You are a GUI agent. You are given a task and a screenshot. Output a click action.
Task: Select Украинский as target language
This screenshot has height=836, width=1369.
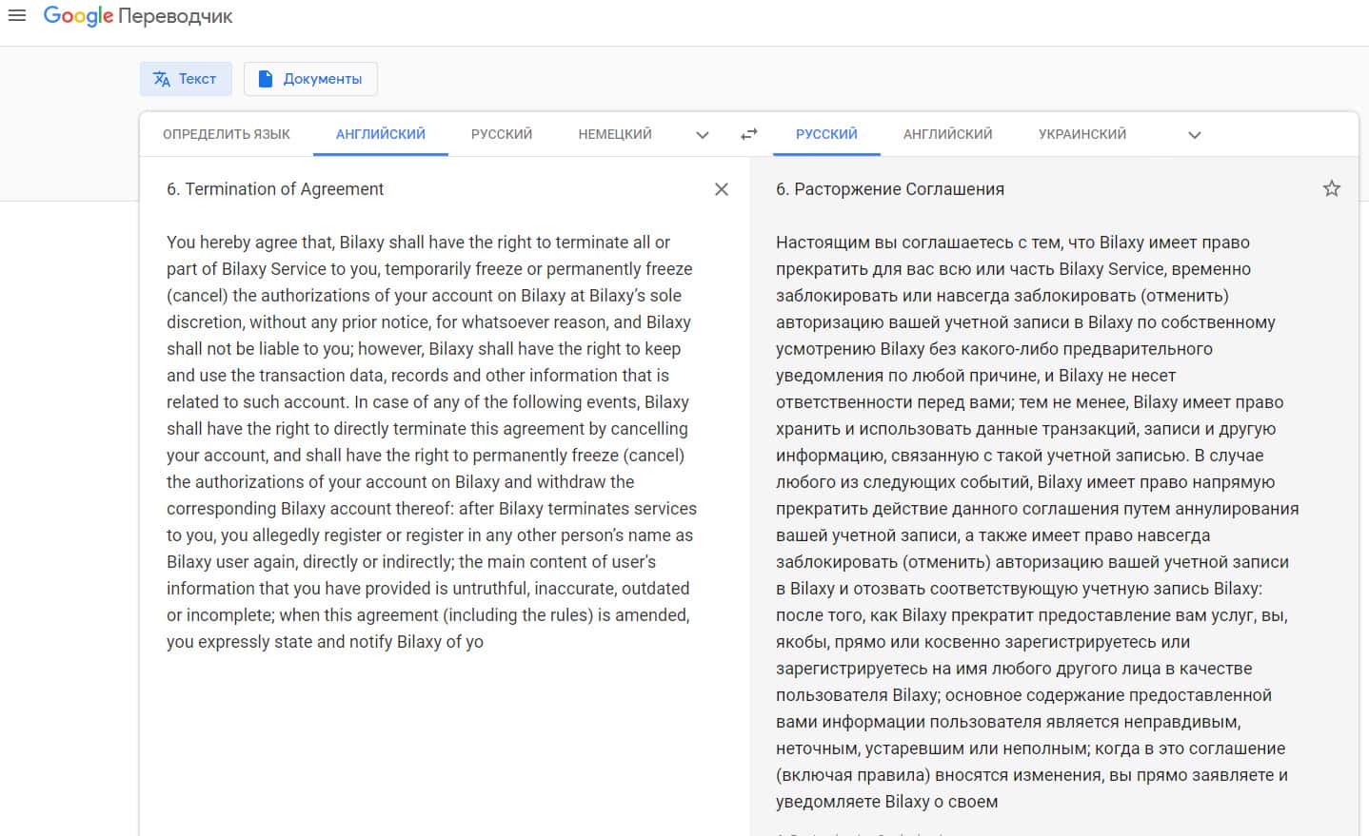tap(1082, 134)
